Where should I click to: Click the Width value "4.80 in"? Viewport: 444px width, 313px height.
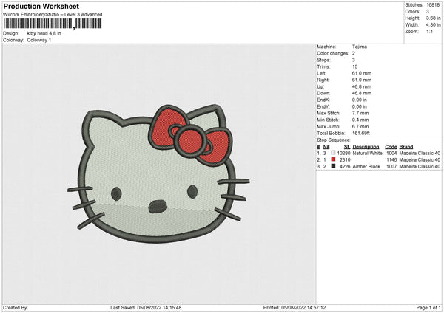coord(433,25)
